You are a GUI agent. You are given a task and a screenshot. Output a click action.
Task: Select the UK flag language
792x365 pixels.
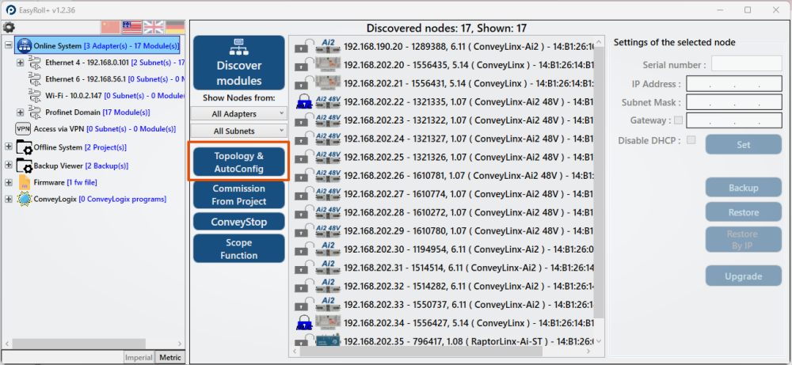click(153, 27)
